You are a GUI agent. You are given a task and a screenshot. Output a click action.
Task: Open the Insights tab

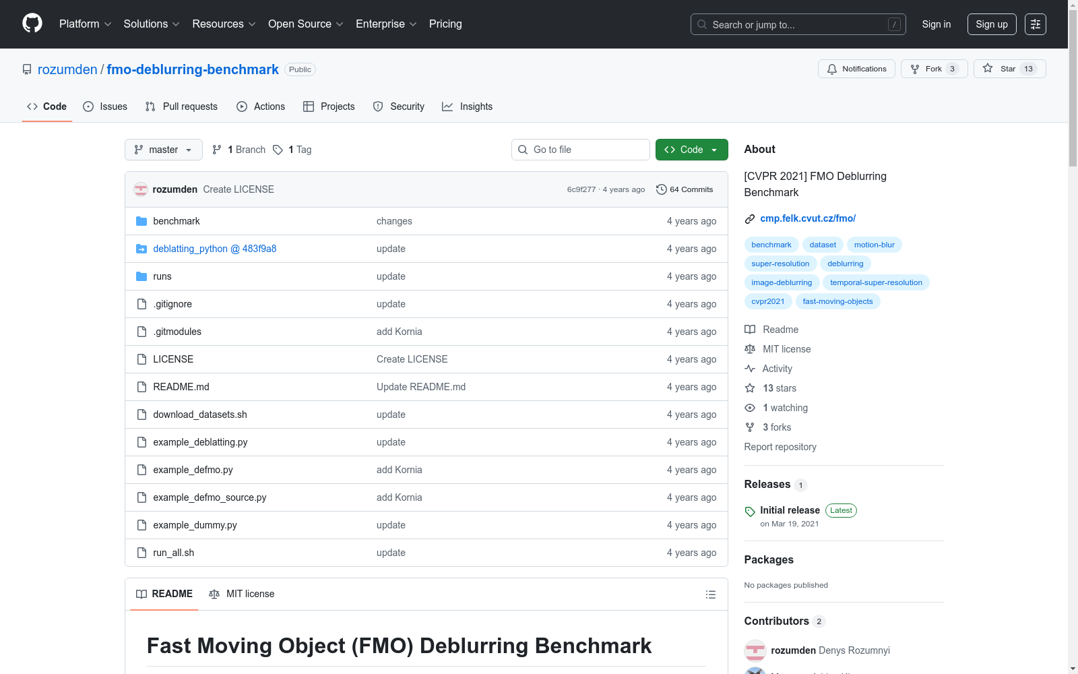coord(468,106)
